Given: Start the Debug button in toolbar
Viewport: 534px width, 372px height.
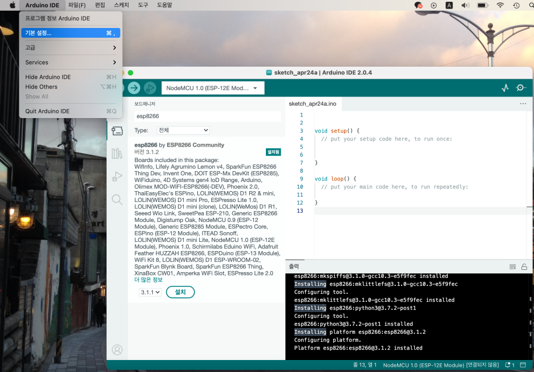Looking at the screenshot, I should click(150, 88).
